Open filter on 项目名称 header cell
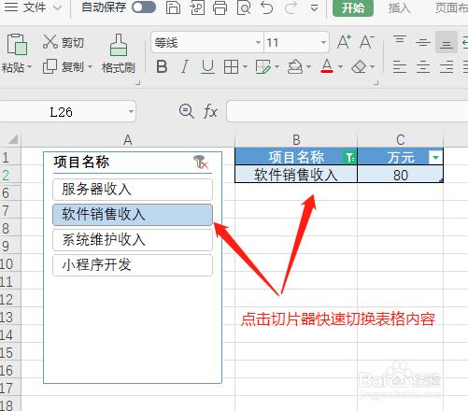This screenshot has width=468, height=411. [x=349, y=157]
